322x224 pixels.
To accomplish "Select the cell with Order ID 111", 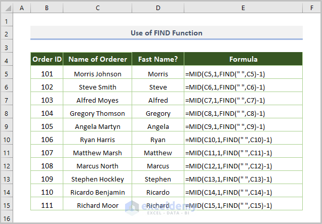I will point(47,206).
